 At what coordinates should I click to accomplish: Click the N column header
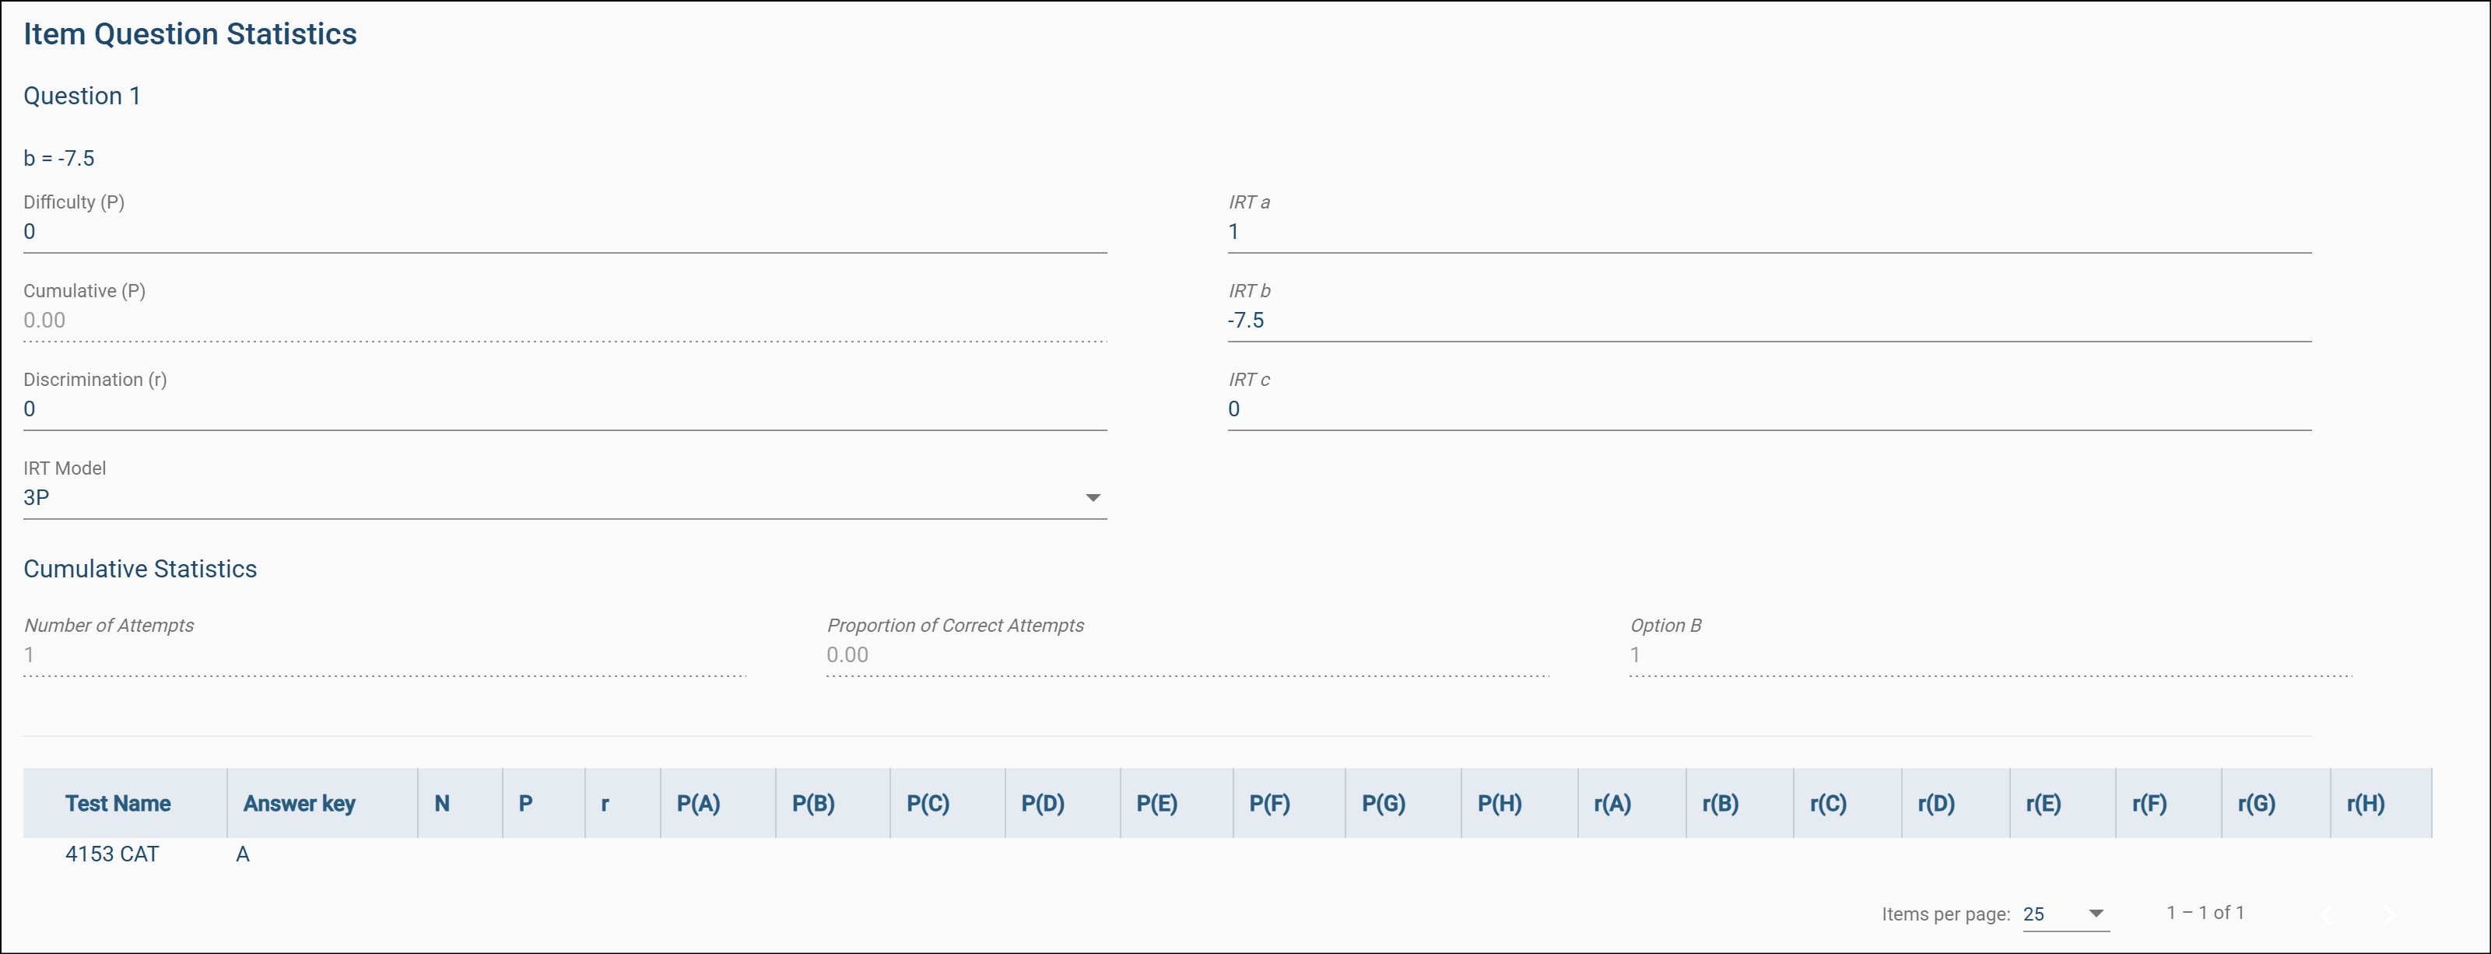(442, 803)
